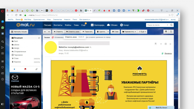Focus the Поиск по почте field
The height and width of the screenshot is (109, 194).
pyautogui.click(x=157, y=25)
